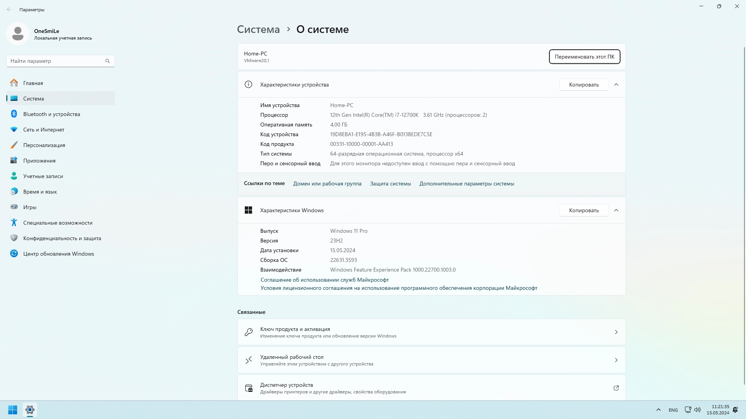
Task: Click the volume icon in system tray
Action: [x=697, y=410]
